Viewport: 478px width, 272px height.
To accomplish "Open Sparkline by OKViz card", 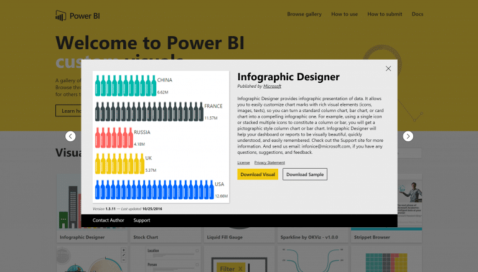I will tap(313, 237).
